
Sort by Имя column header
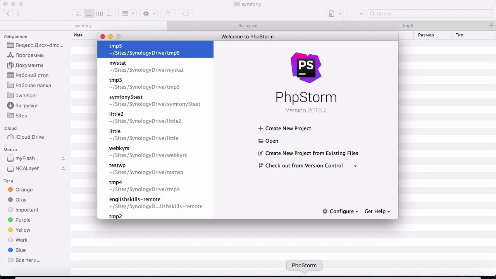(78, 35)
